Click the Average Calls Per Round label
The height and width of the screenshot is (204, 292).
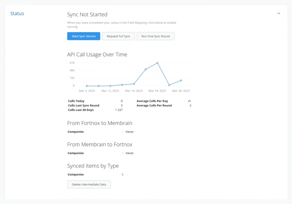(154, 105)
